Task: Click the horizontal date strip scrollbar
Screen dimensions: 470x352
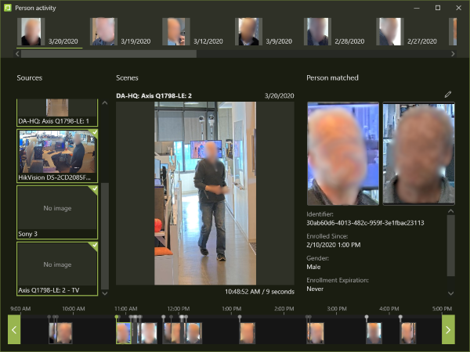Action: (x=109, y=54)
